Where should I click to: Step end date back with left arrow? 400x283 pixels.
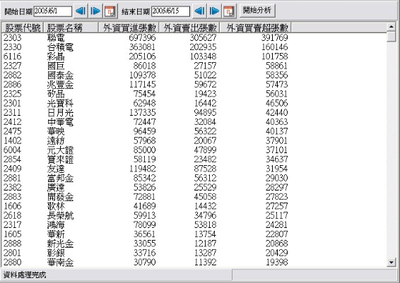pyautogui.click(x=199, y=11)
